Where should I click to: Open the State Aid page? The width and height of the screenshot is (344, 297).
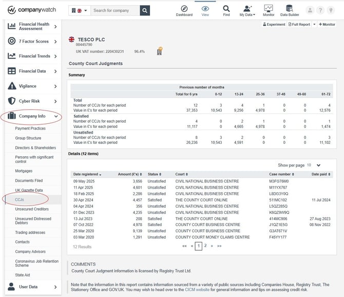[23, 275]
